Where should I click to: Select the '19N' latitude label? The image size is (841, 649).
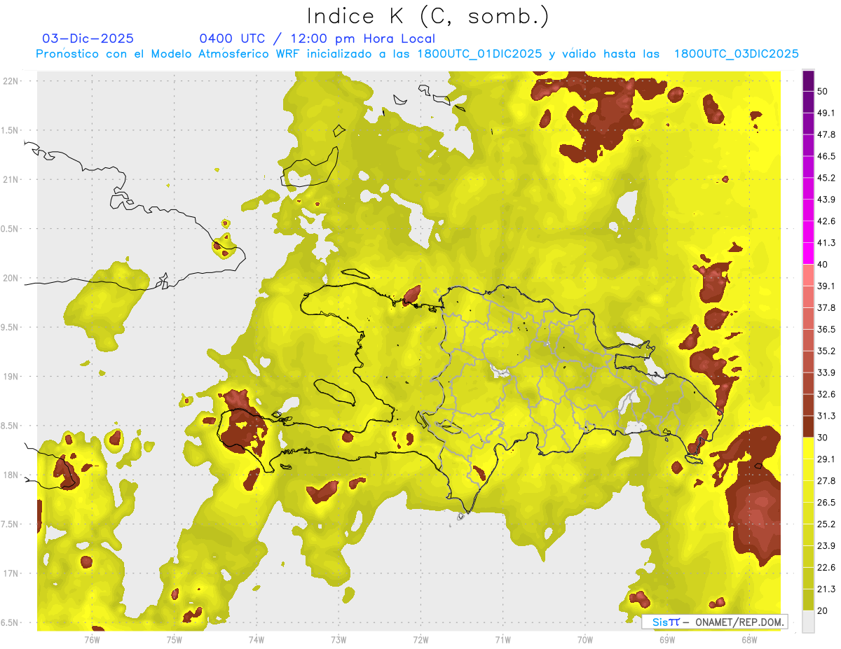(x=11, y=376)
